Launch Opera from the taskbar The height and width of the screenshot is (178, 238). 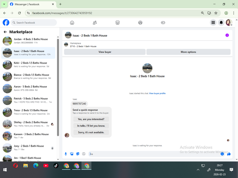[16, 166]
